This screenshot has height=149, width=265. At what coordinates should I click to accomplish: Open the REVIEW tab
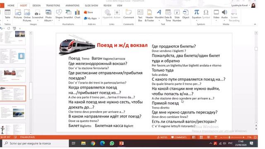107,5
